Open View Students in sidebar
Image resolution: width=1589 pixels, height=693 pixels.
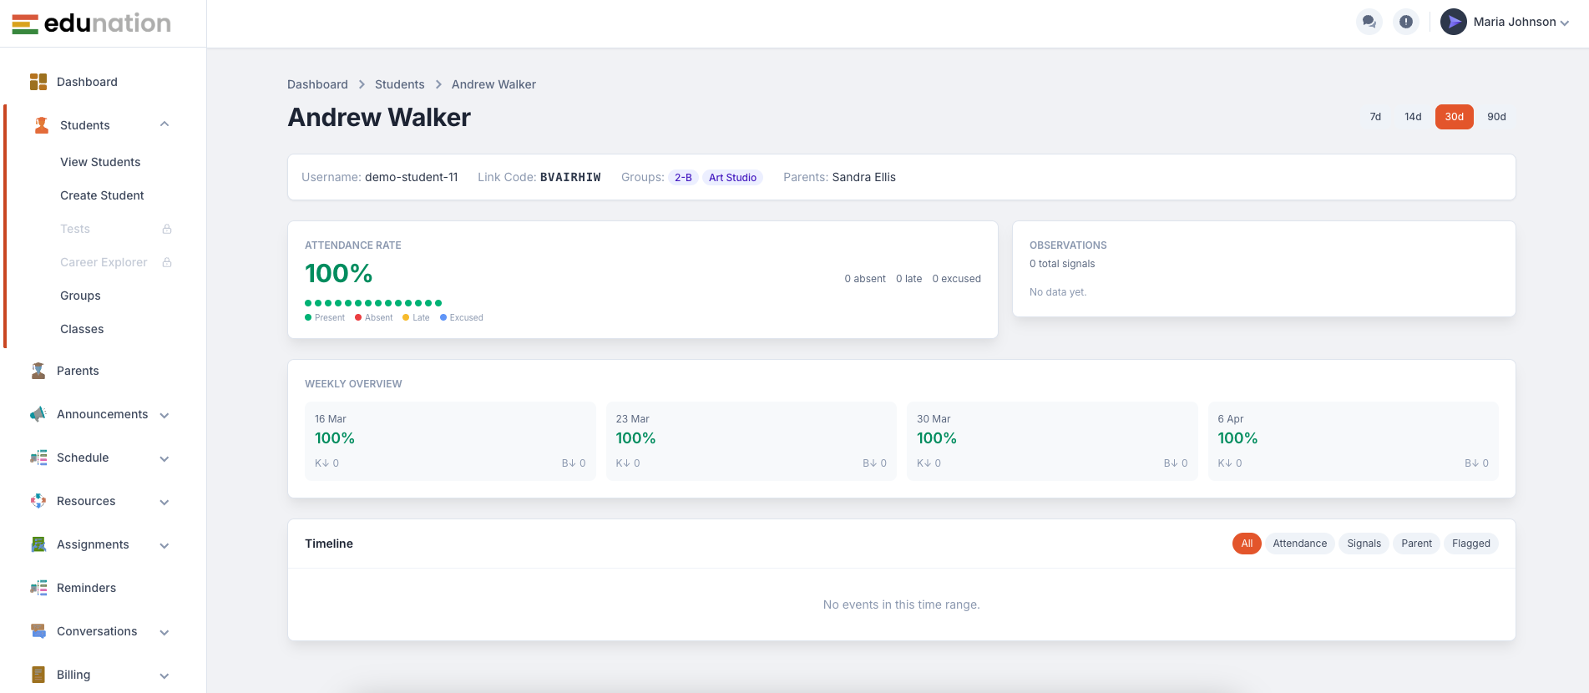click(100, 162)
